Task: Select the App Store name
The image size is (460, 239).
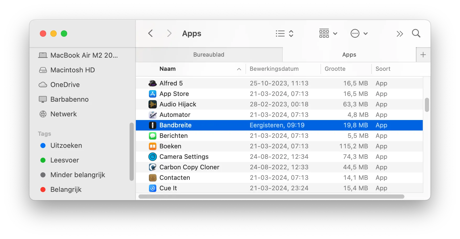Action: click(174, 94)
